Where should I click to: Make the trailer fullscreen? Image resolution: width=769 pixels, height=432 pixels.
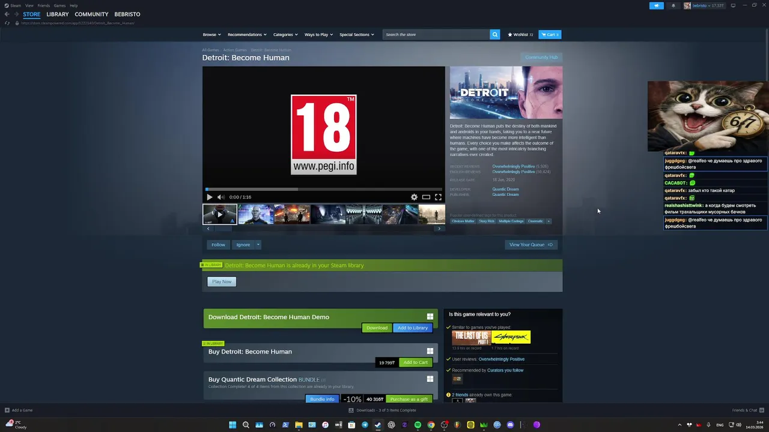[438, 197]
